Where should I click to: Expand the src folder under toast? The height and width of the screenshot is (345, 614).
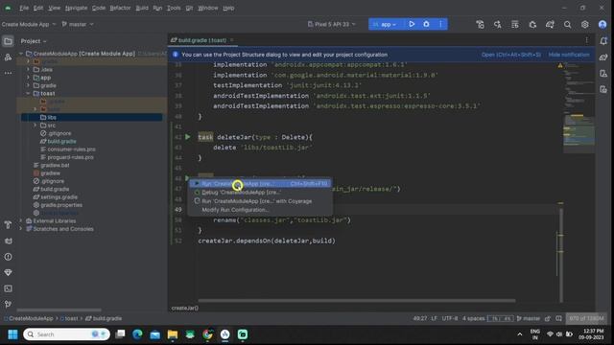(x=35, y=126)
